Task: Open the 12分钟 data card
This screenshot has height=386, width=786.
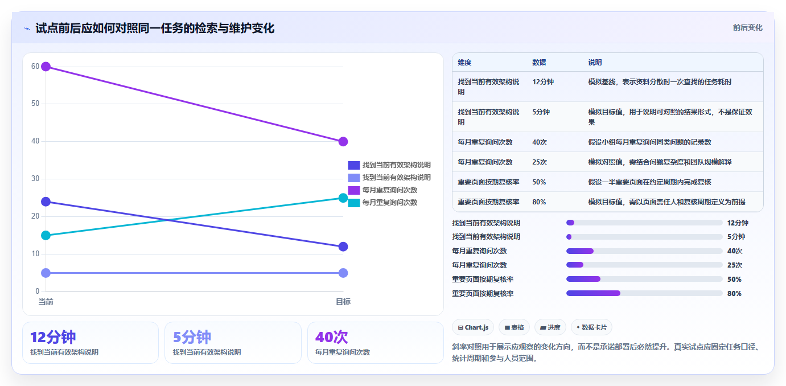Action: click(x=90, y=343)
